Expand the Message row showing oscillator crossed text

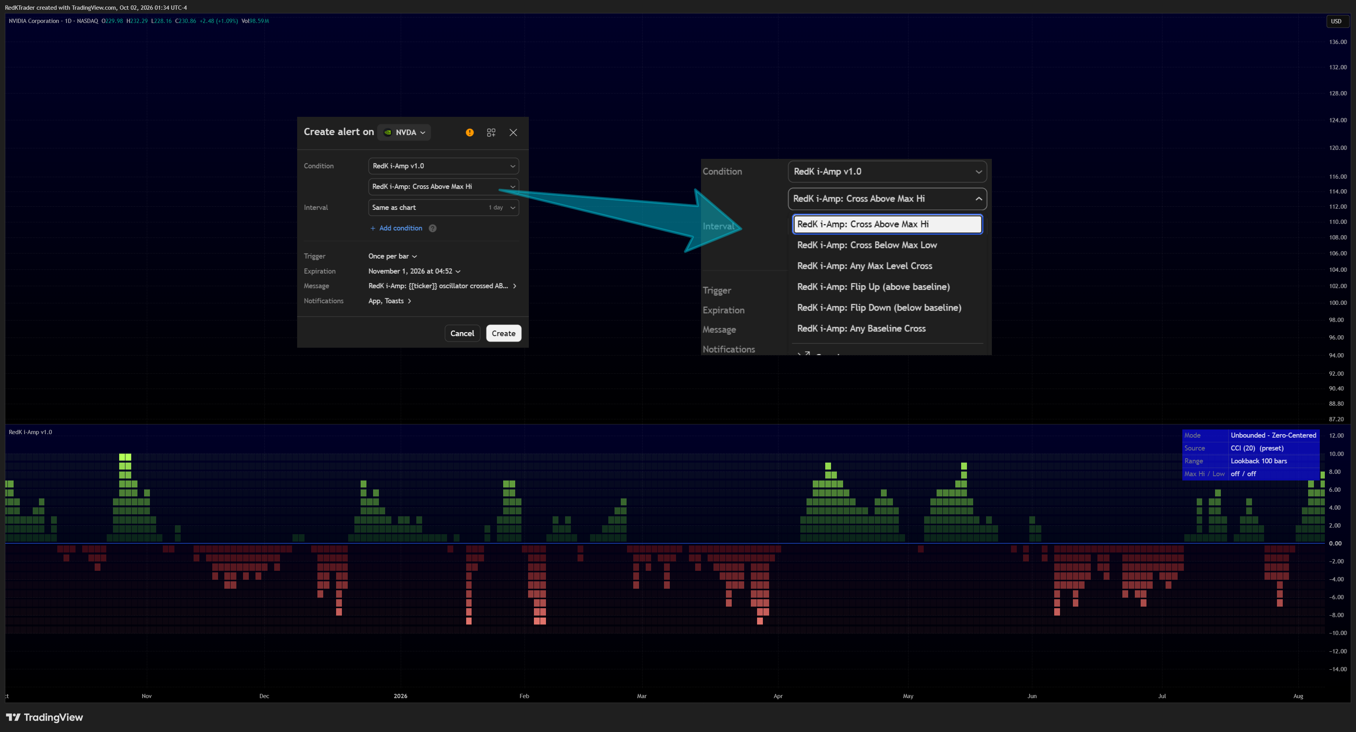[442, 286]
